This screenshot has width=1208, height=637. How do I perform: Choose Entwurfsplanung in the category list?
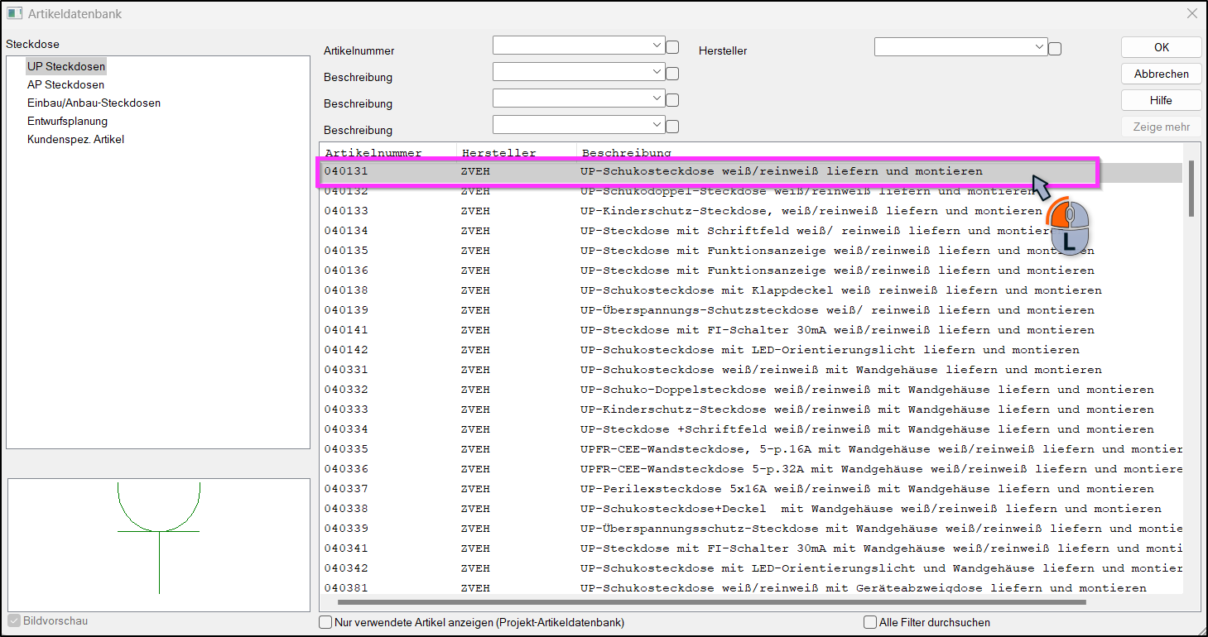coord(67,121)
